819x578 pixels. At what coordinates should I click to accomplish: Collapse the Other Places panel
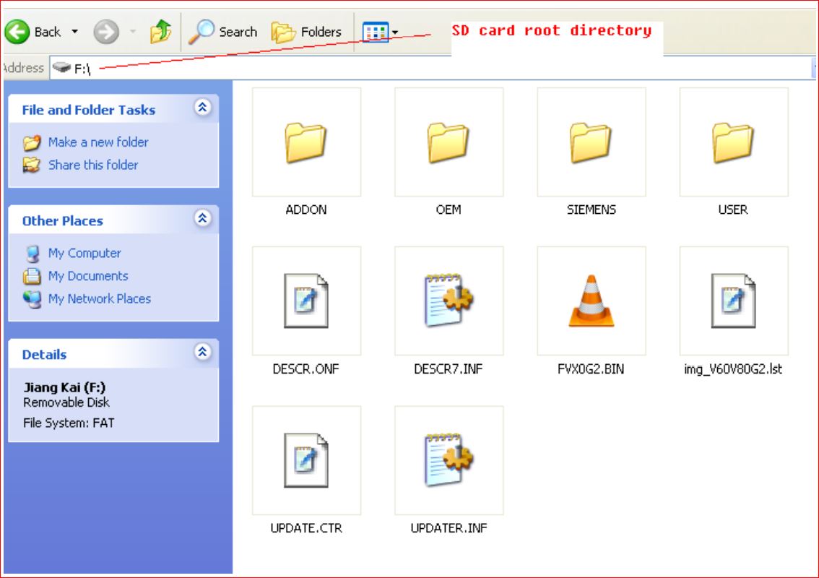204,219
